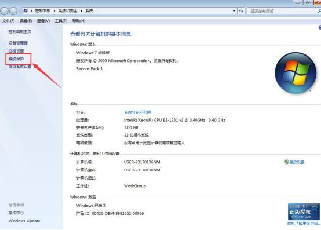Click the search magnifier icon
This screenshot has width=321, height=230.
coord(319,11)
